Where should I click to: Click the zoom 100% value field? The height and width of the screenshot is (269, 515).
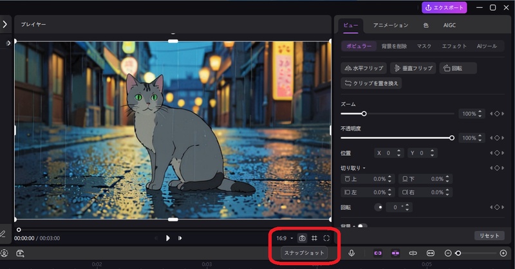click(469, 114)
